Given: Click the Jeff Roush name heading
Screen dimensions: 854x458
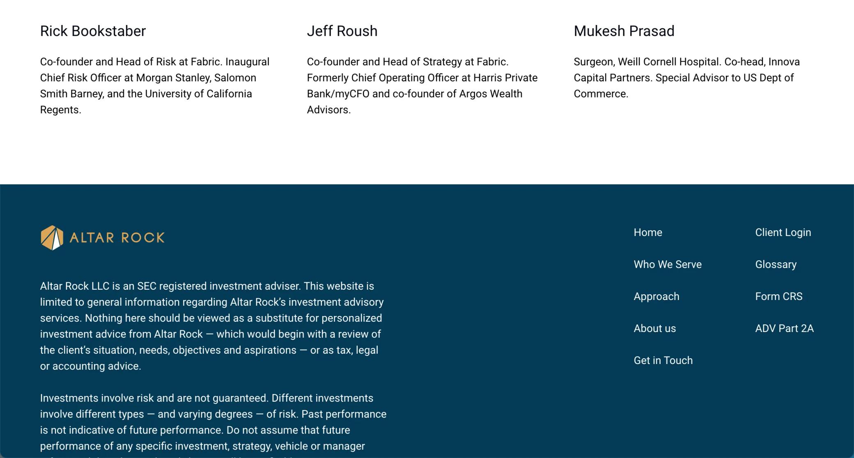Looking at the screenshot, I should pos(342,31).
